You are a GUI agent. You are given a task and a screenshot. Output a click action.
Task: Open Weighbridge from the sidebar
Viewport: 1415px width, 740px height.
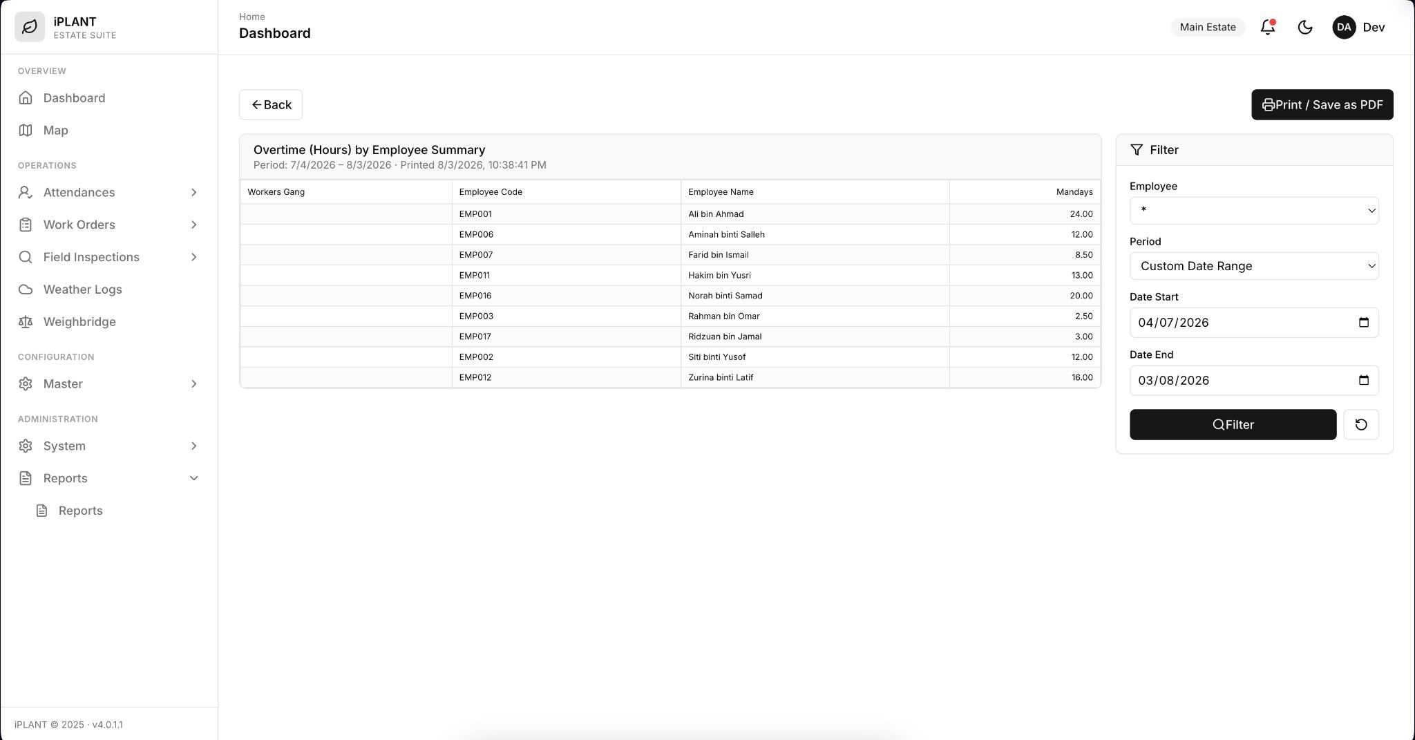click(108, 322)
